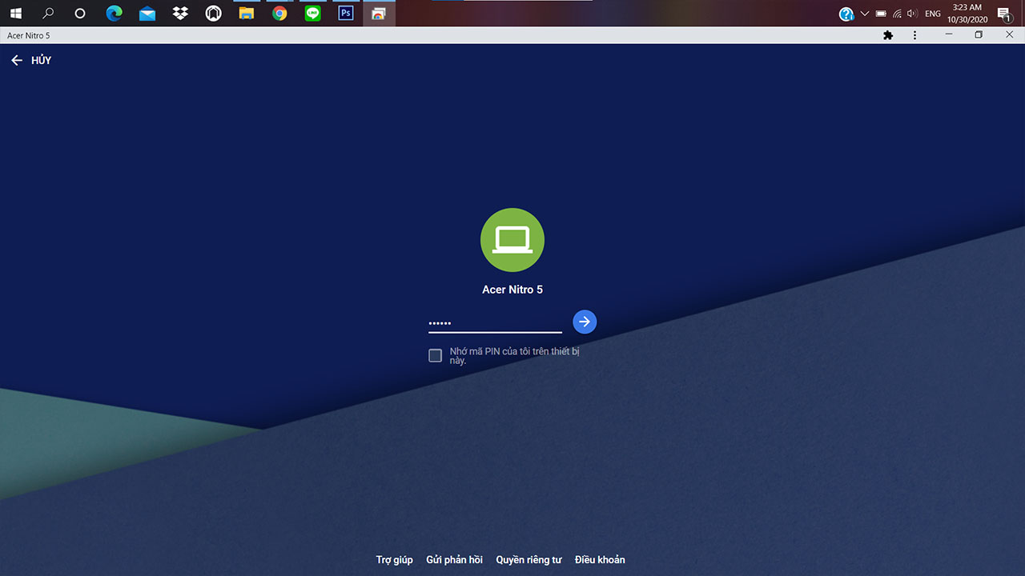This screenshot has width=1025, height=576.
Task: Open the extensions puzzle icon
Action: point(888,36)
